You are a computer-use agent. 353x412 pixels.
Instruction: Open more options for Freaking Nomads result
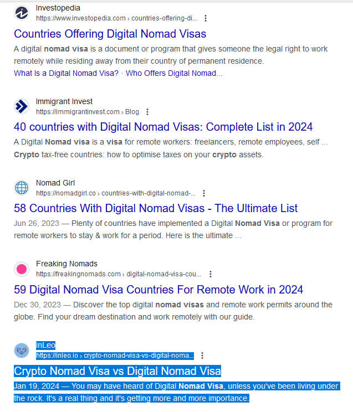click(x=211, y=274)
